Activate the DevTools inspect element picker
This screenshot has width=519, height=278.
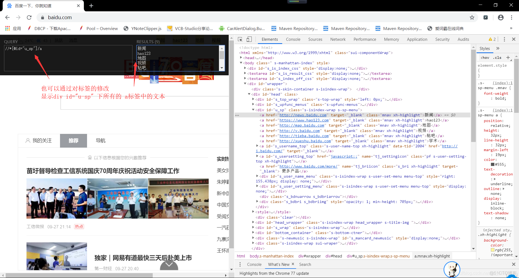[x=240, y=39]
